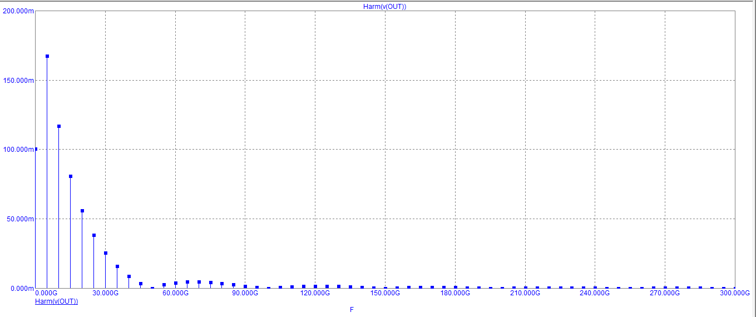Click the 210.000G x-axis label

(x=525, y=293)
